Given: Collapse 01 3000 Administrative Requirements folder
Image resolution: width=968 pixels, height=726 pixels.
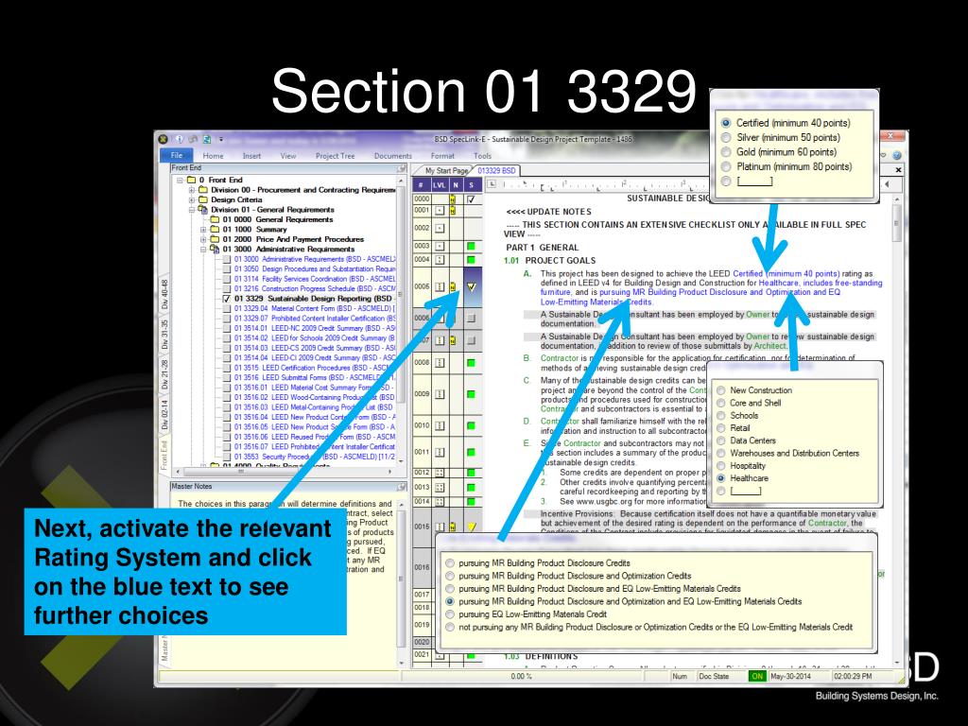Looking at the screenshot, I should 203,250.
